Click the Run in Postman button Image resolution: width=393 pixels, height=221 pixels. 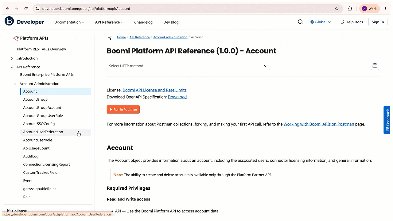123,110
